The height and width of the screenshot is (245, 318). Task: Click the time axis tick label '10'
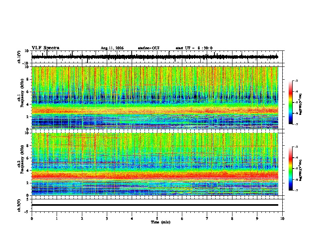tap(282, 219)
